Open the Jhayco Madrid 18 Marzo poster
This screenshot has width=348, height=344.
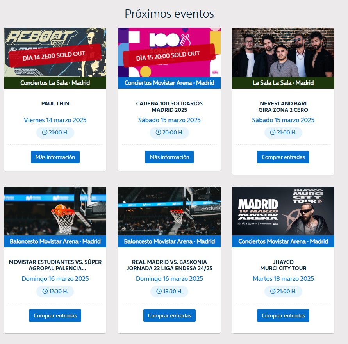coord(283,211)
